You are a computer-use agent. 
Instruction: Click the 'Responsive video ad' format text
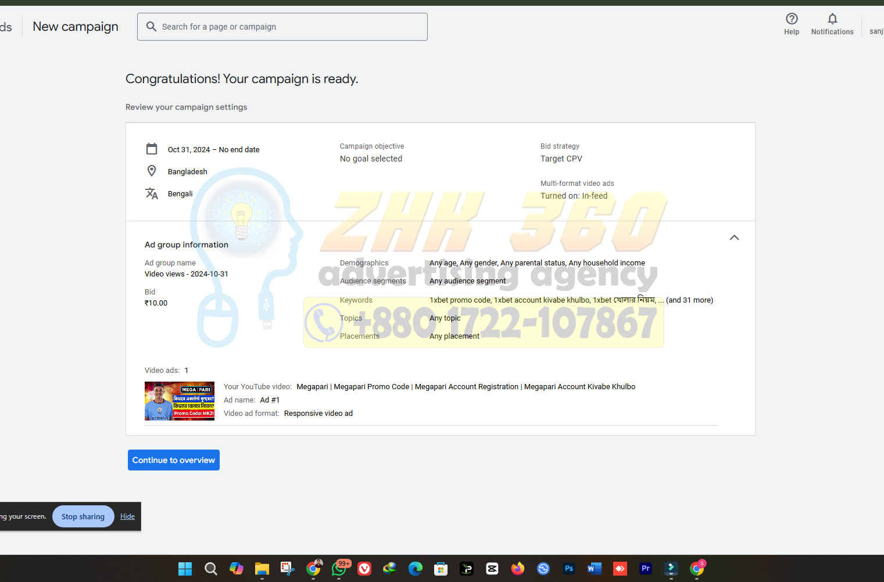tap(318, 414)
